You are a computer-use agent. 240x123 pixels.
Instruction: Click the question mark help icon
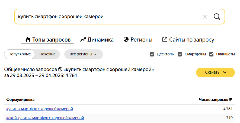[x=60, y=70]
